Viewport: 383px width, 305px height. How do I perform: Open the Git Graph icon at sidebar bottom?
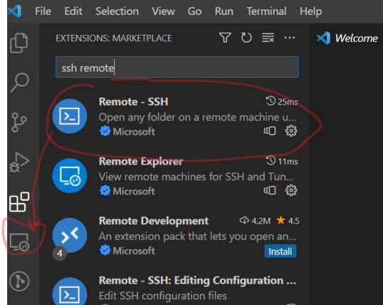19,282
